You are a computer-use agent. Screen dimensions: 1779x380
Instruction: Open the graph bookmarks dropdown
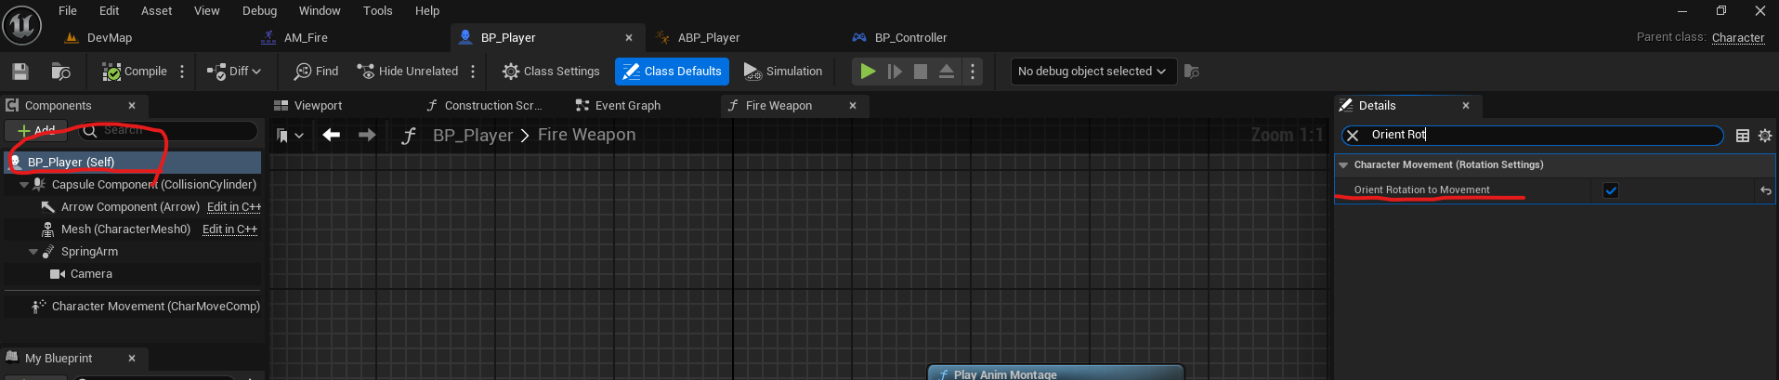[291, 136]
